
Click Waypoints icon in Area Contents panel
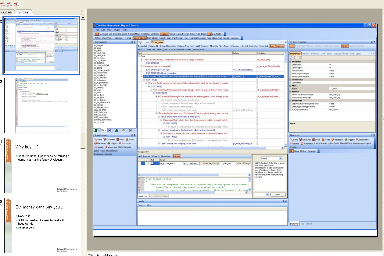point(106,147)
